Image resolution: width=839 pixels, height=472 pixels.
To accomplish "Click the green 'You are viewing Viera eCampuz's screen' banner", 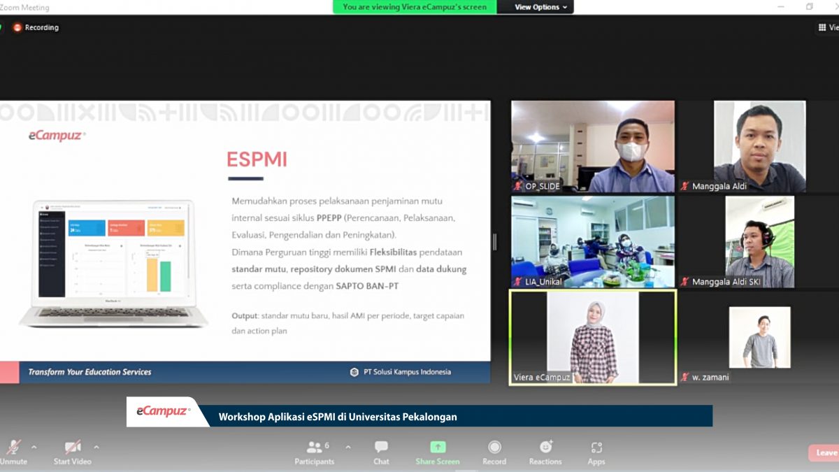I will click(x=415, y=7).
